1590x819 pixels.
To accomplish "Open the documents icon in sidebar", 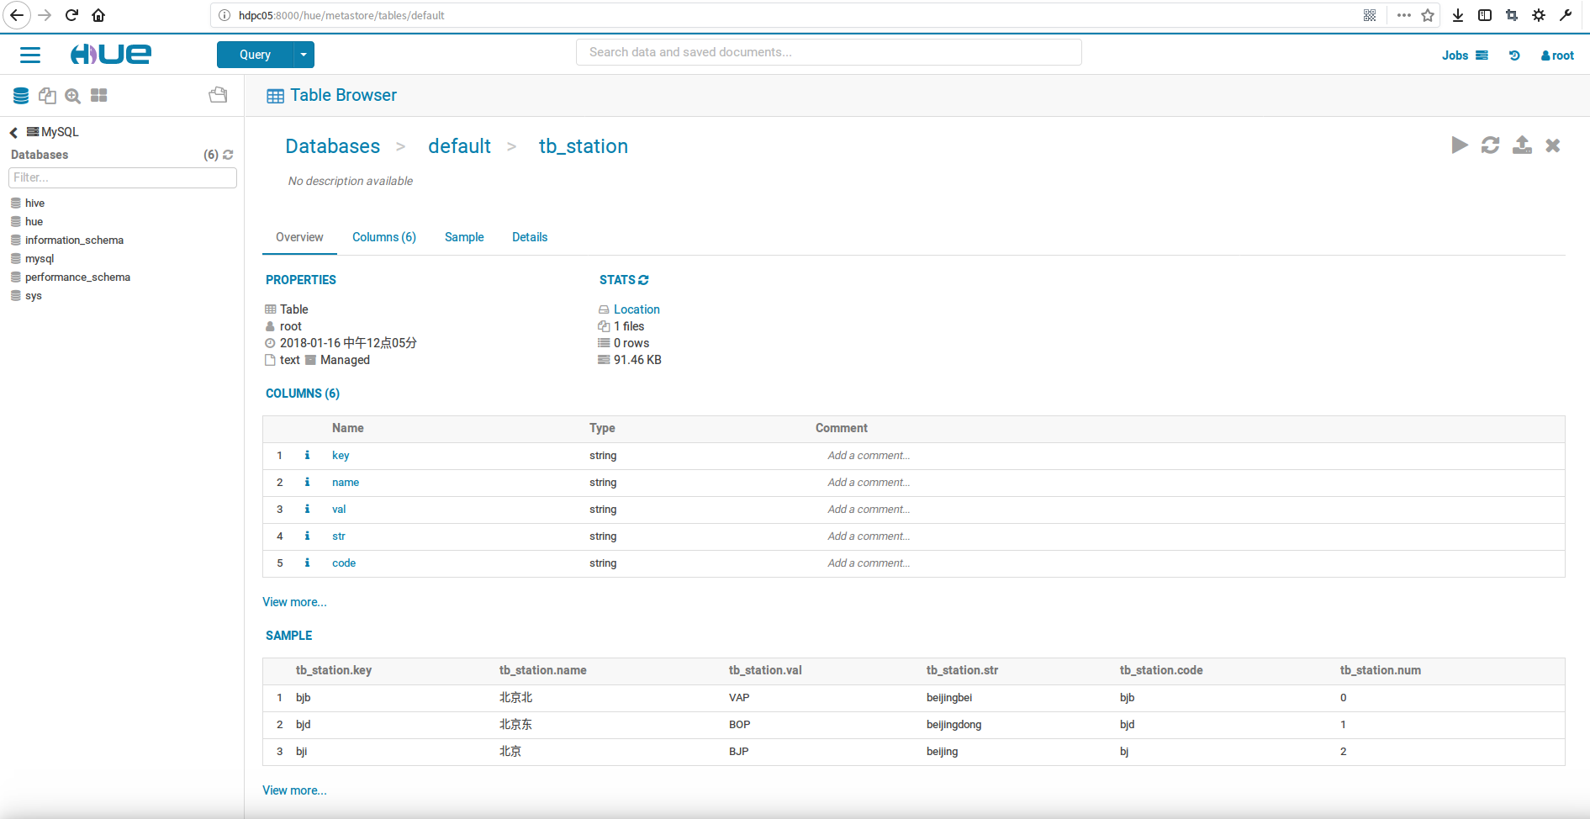I will (x=47, y=96).
